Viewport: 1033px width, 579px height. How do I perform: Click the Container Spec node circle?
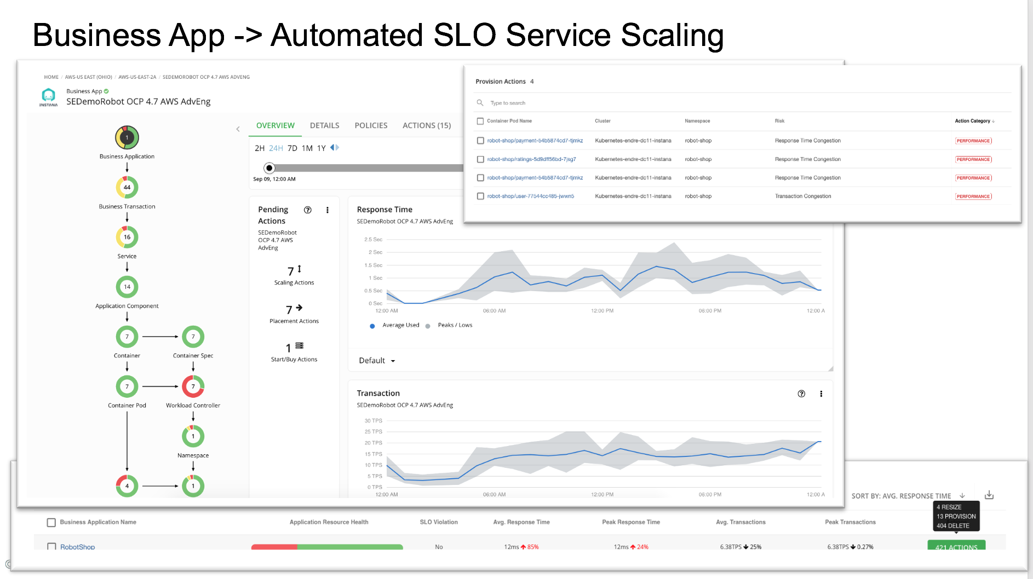pyautogui.click(x=193, y=337)
